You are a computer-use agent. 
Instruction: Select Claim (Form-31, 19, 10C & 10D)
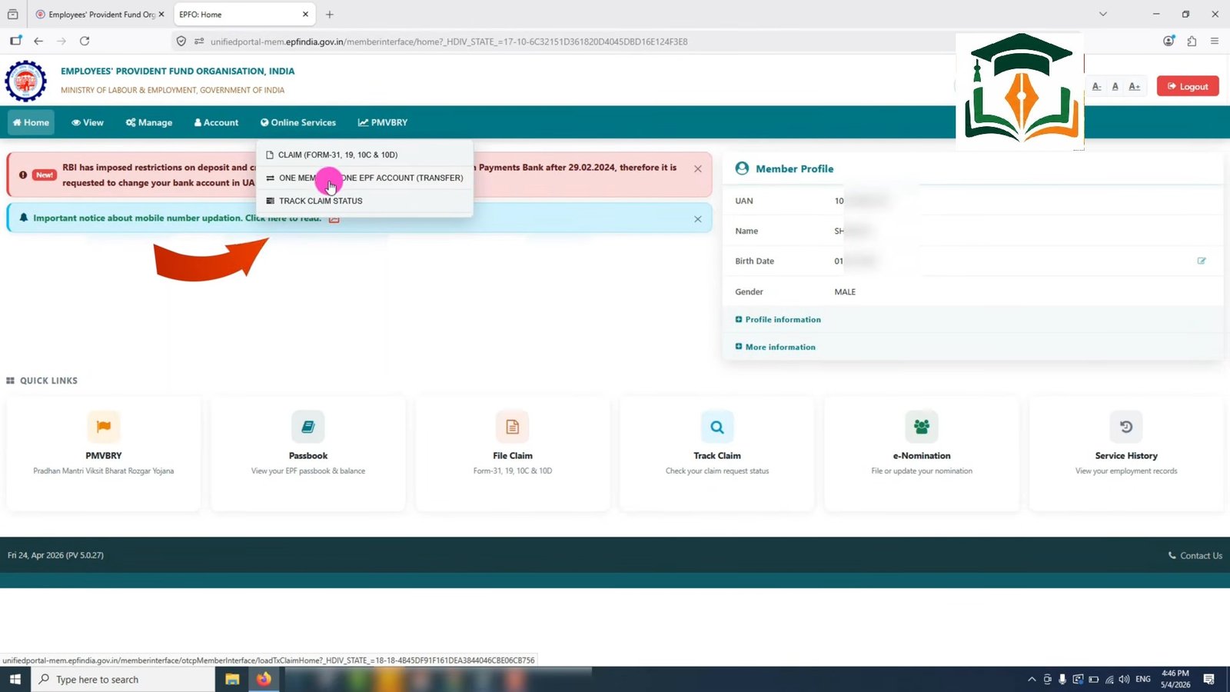[364, 155]
